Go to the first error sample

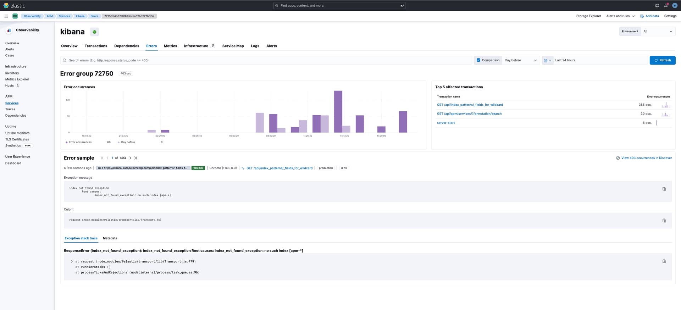pos(102,158)
